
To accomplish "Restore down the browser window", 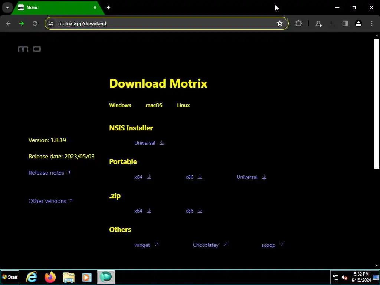I will (x=354, y=7).
